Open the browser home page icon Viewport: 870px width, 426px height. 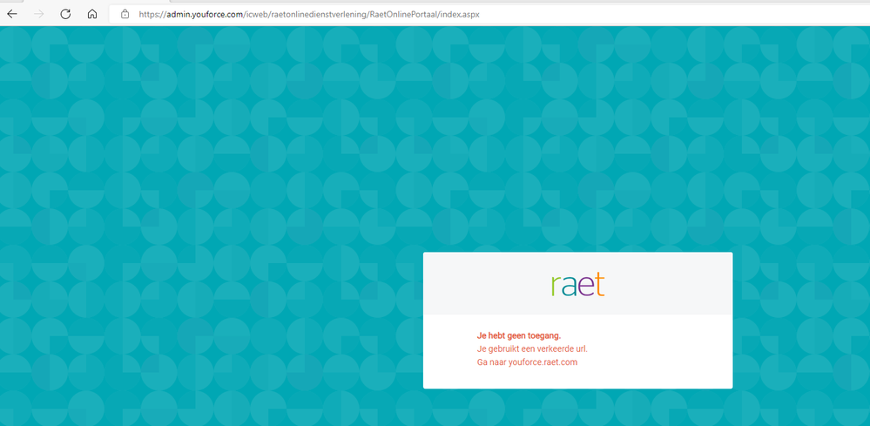pos(92,14)
